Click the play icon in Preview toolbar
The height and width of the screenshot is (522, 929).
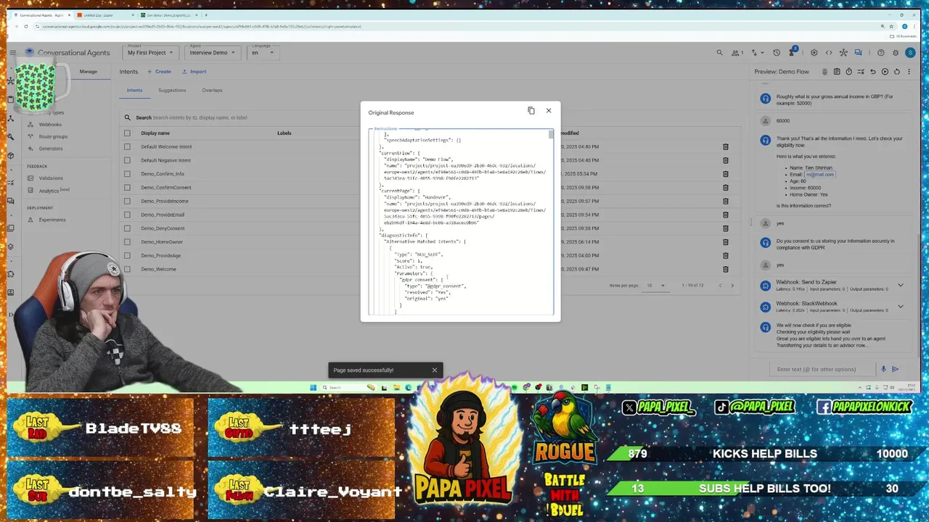pyautogui.click(x=885, y=72)
